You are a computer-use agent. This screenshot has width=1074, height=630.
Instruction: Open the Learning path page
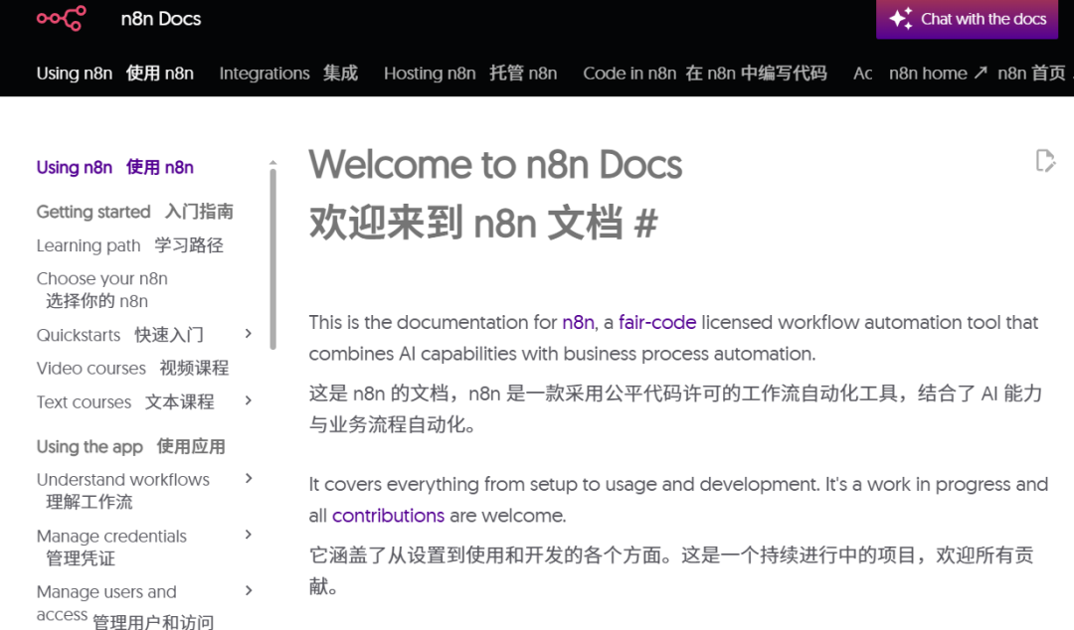[130, 245]
